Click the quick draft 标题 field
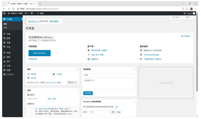This screenshot has width=201, height=119. coord(109,75)
